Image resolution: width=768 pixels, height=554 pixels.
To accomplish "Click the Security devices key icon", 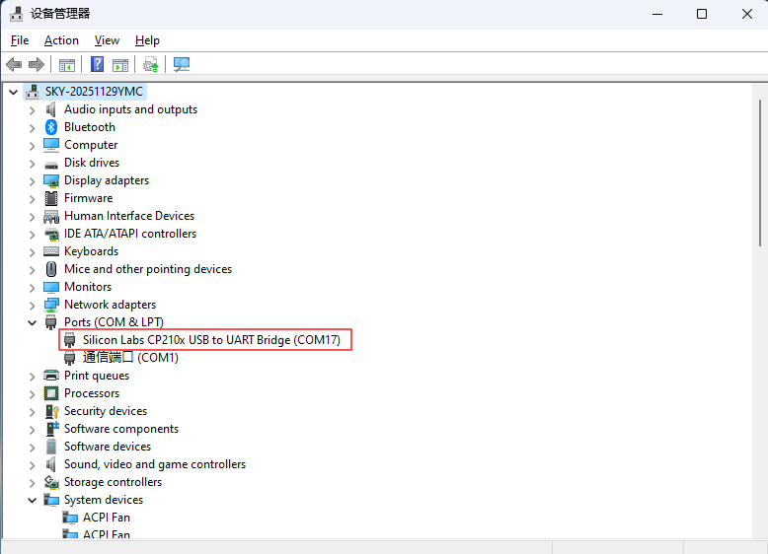I will (51, 411).
